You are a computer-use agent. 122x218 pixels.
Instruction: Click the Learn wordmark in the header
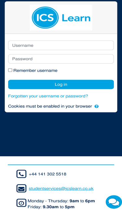click(76, 18)
